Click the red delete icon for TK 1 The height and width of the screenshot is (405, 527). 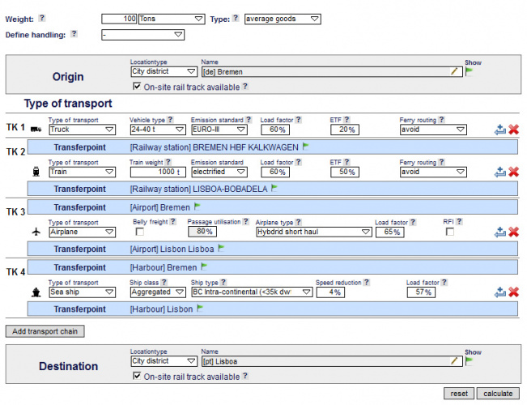513,130
